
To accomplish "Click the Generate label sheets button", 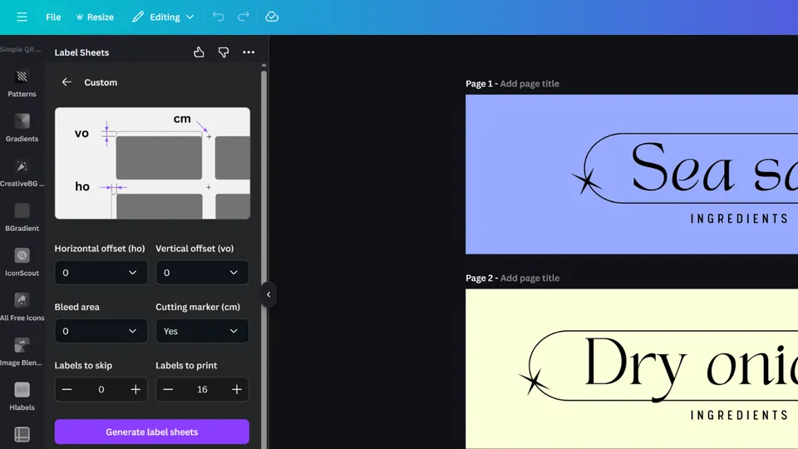I will tap(151, 432).
